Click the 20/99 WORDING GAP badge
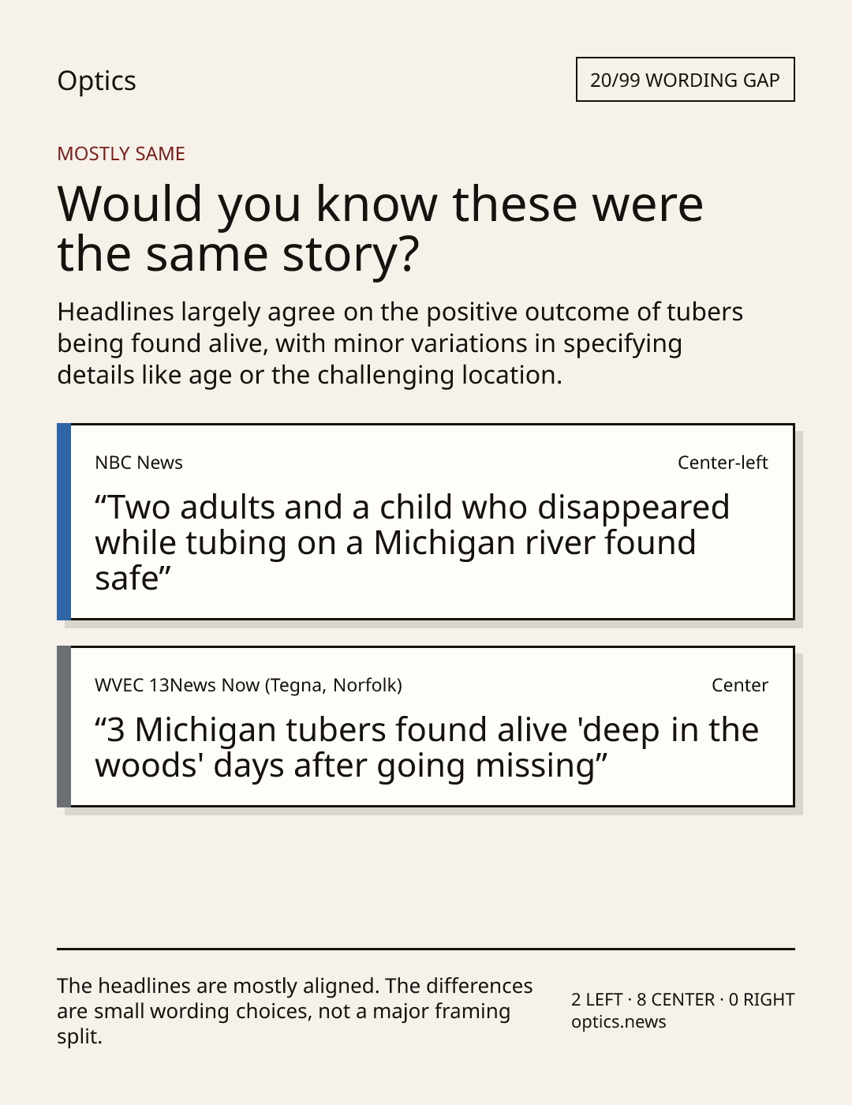The height and width of the screenshot is (1105, 852). [685, 80]
